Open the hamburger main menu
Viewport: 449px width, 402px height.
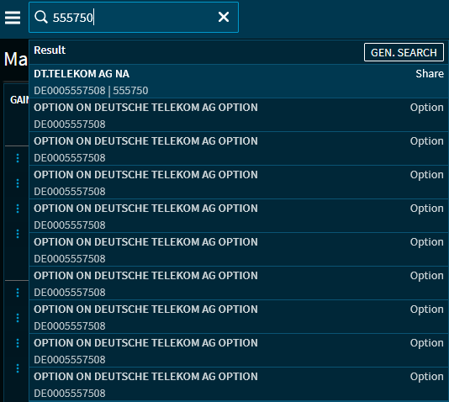click(x=13, y=18)
